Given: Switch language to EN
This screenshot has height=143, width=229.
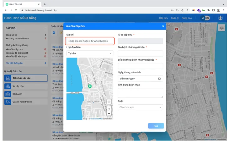Looking at the screenshot, I should tap(208, 18).
